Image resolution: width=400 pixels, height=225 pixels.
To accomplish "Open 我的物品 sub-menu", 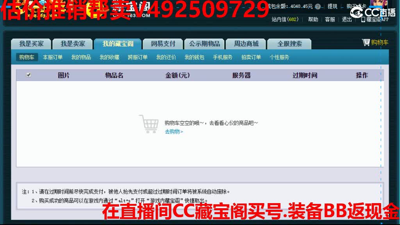I will click(81, 57).
